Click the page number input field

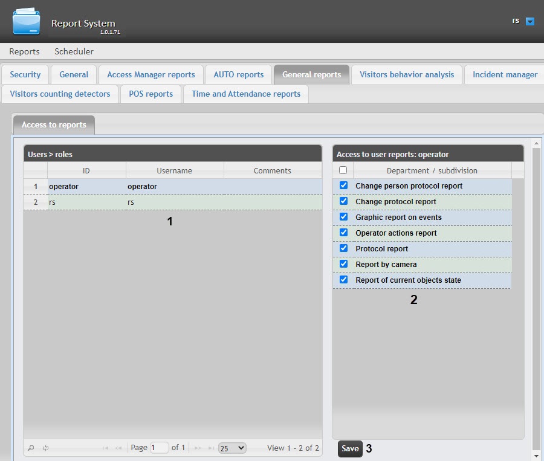coord(160,448)
